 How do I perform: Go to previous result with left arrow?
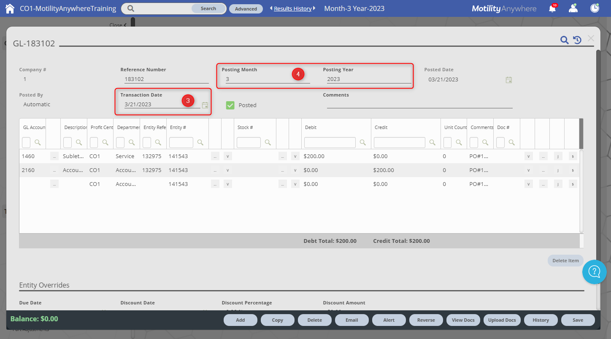click(x=271, y=8)
